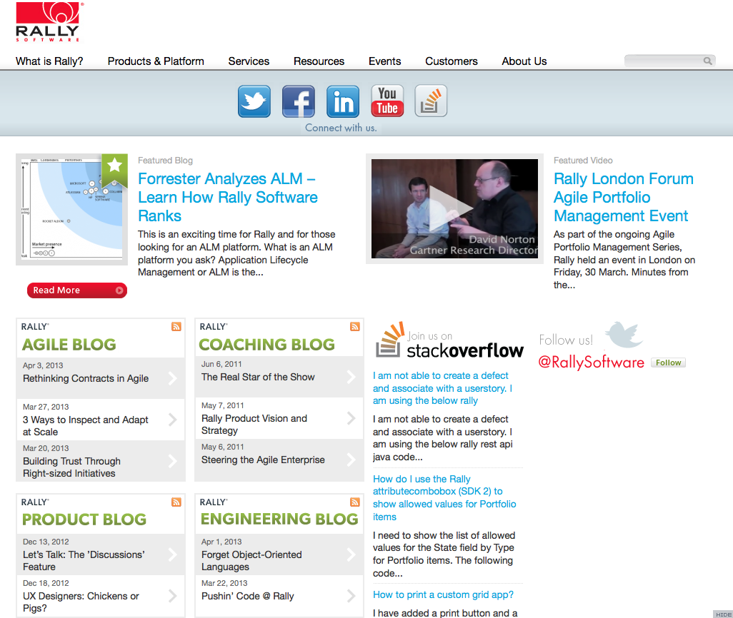Viewport: 733px width, 618px height.
Task: Open the YouTube channel icon
Action: [x=387, y=101]
